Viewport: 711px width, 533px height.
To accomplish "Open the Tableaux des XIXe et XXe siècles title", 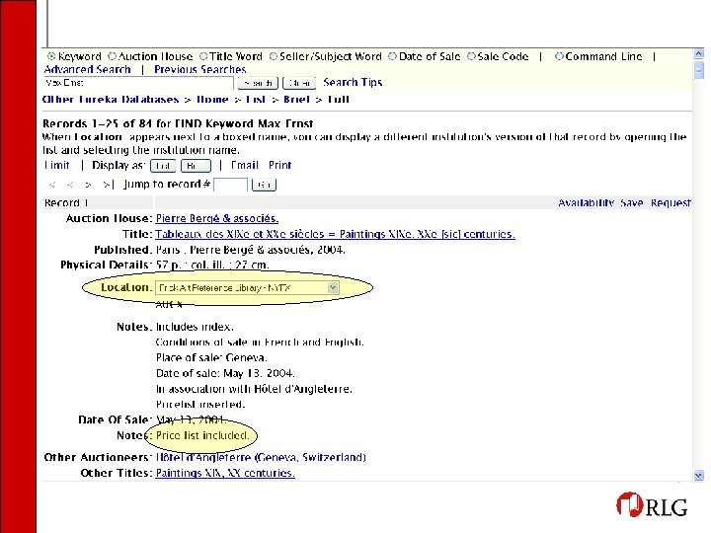I will coord(335,234).
